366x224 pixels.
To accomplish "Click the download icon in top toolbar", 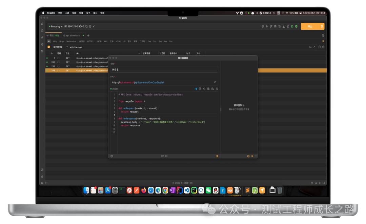I will (284, 26).
